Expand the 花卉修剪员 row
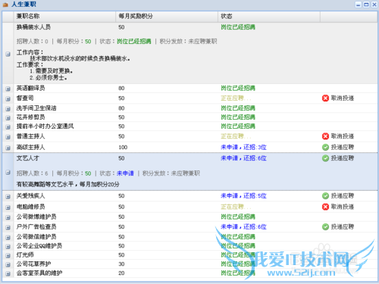 [8, 118]
